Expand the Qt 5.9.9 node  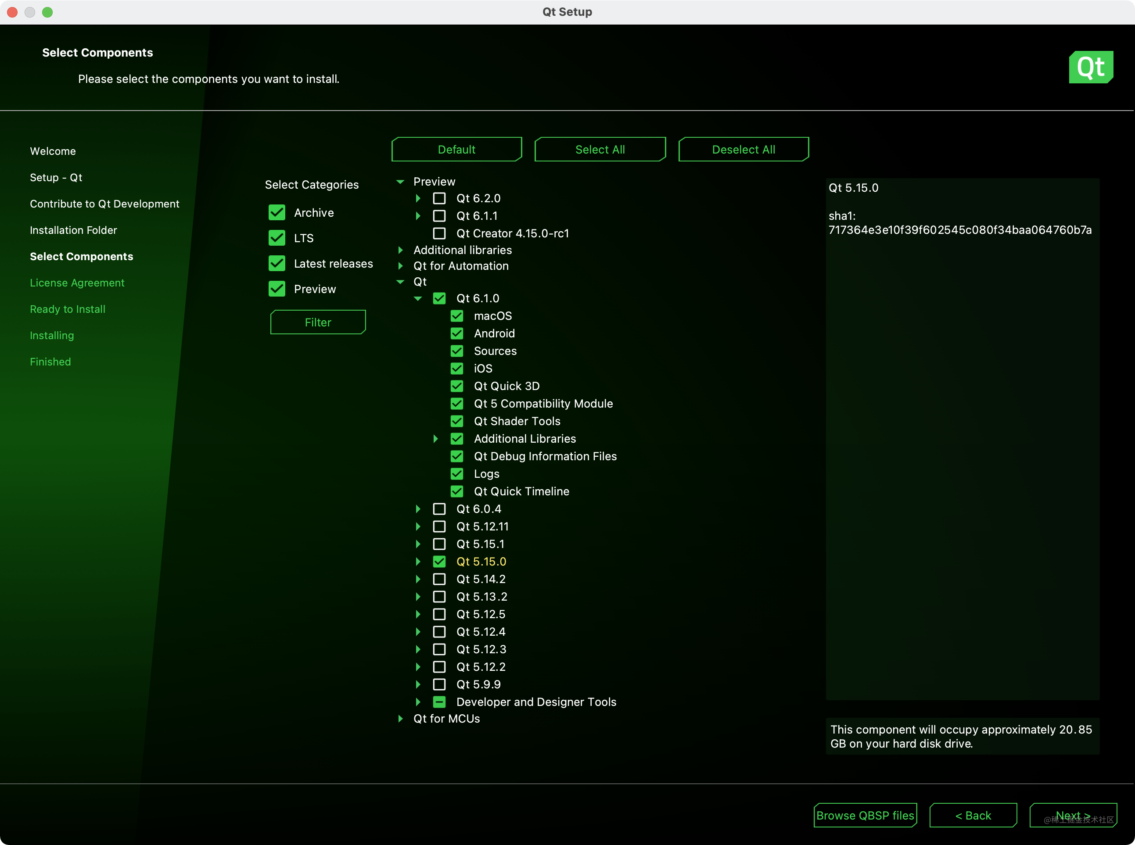tap(418, 684)
